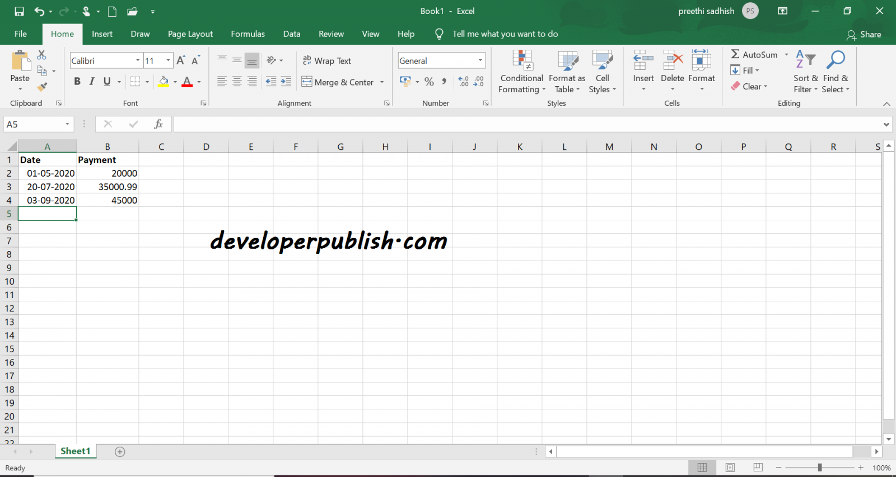Image resolution: width=896 pixels, height=477 pixels.
Task: Open the General number format dropdown
Action: click(x=480, y=60)
